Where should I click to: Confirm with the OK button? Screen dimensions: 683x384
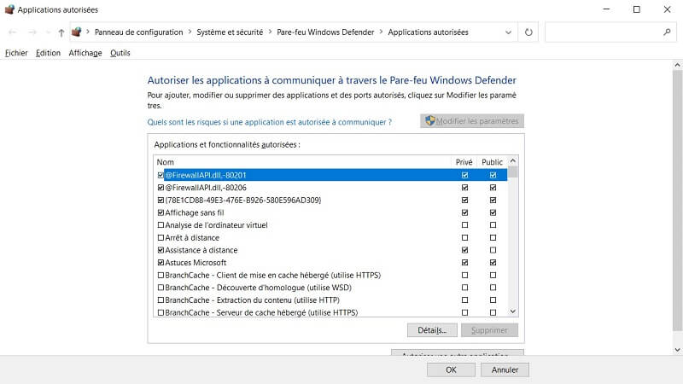(x=451, y=369)
